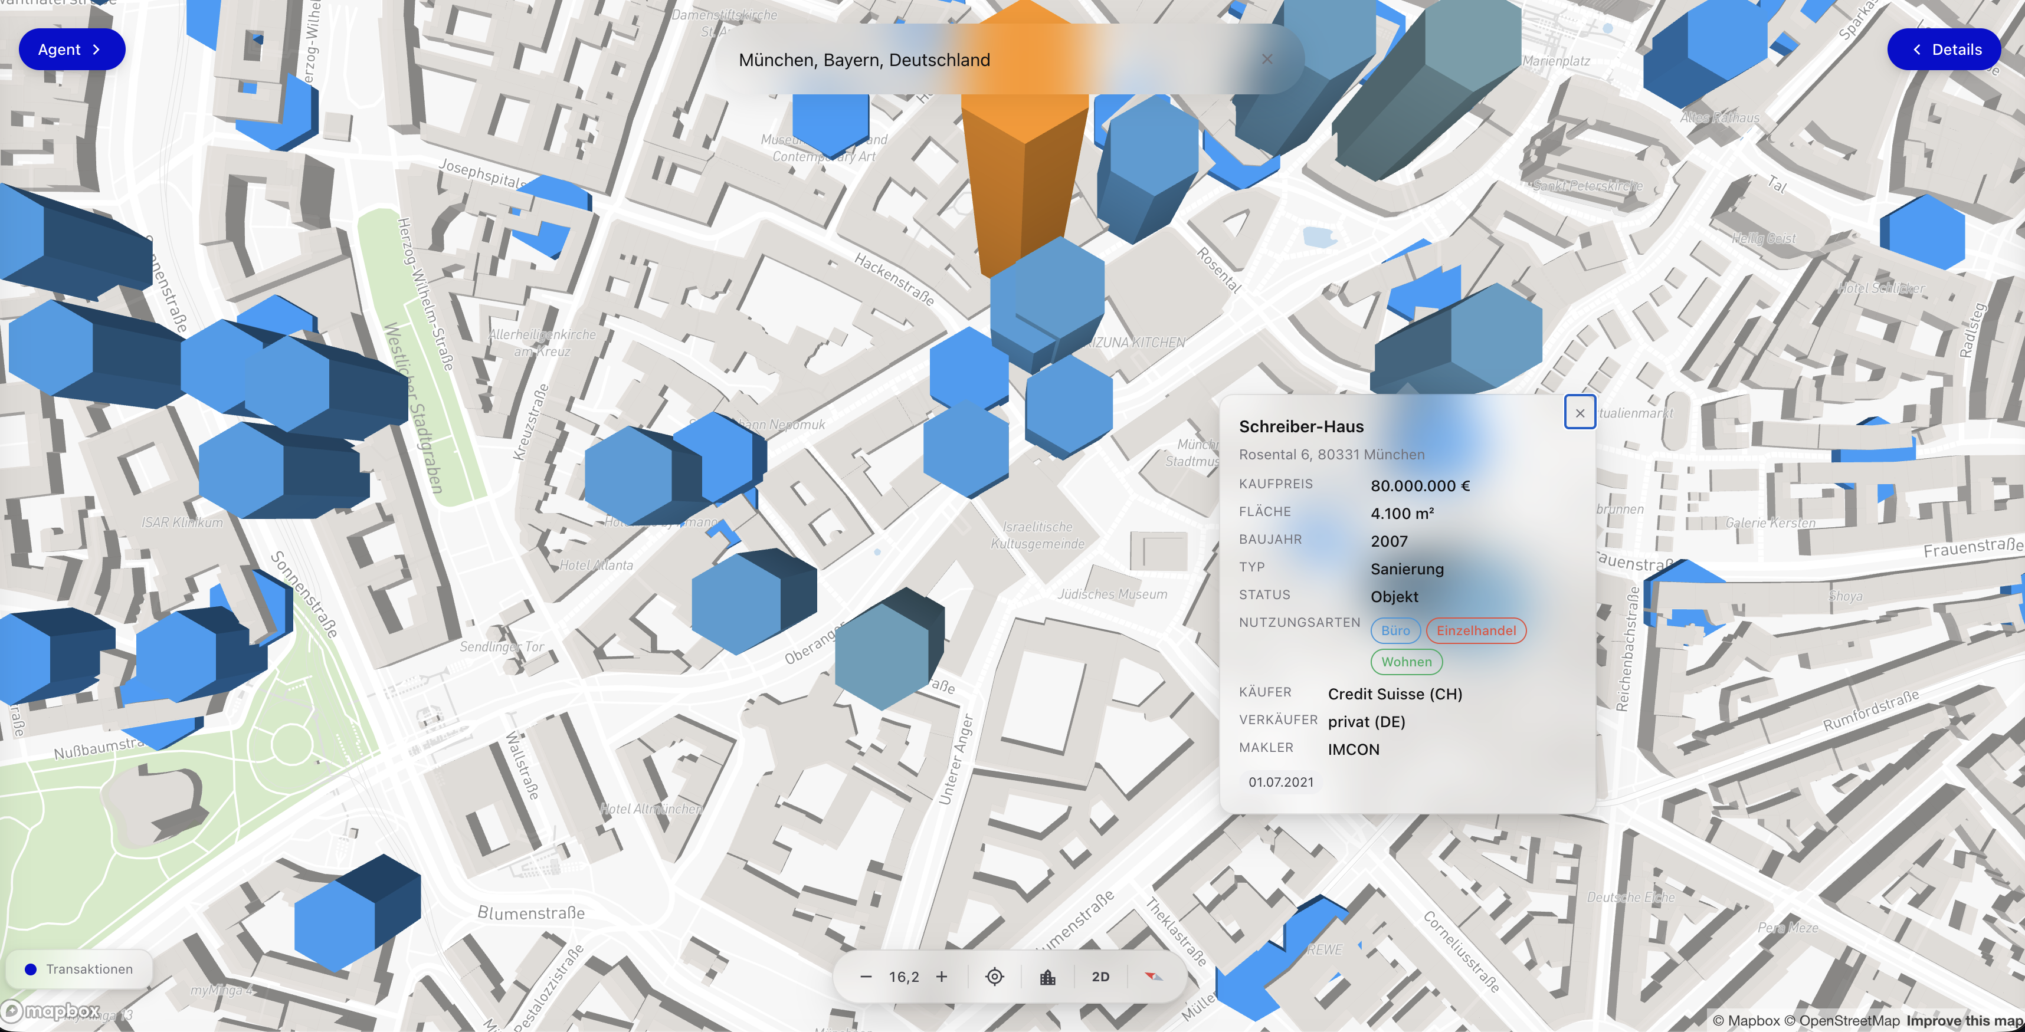Click the zoom level value 16,2
The image size is (2025, 1032).
click(x=903, y=976)
